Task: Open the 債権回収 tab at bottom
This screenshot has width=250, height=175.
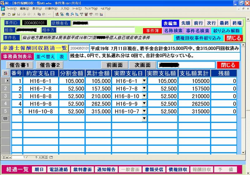Action: pos(178,169)
